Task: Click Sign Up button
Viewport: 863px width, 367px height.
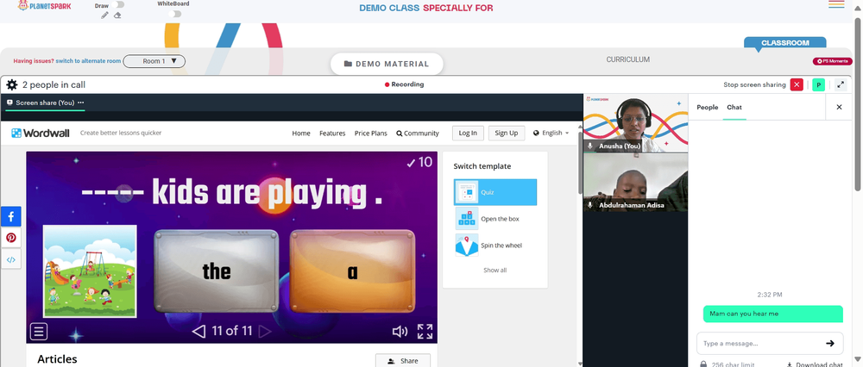Action: click(x=506, y=133)
